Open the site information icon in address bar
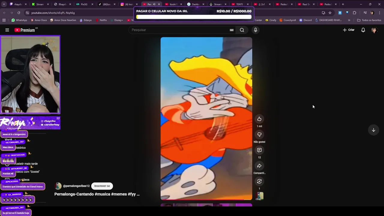Screen dimensions: 384x216 27,13
